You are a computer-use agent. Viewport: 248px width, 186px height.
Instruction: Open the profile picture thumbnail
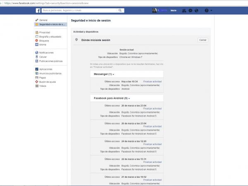point(154,10)
